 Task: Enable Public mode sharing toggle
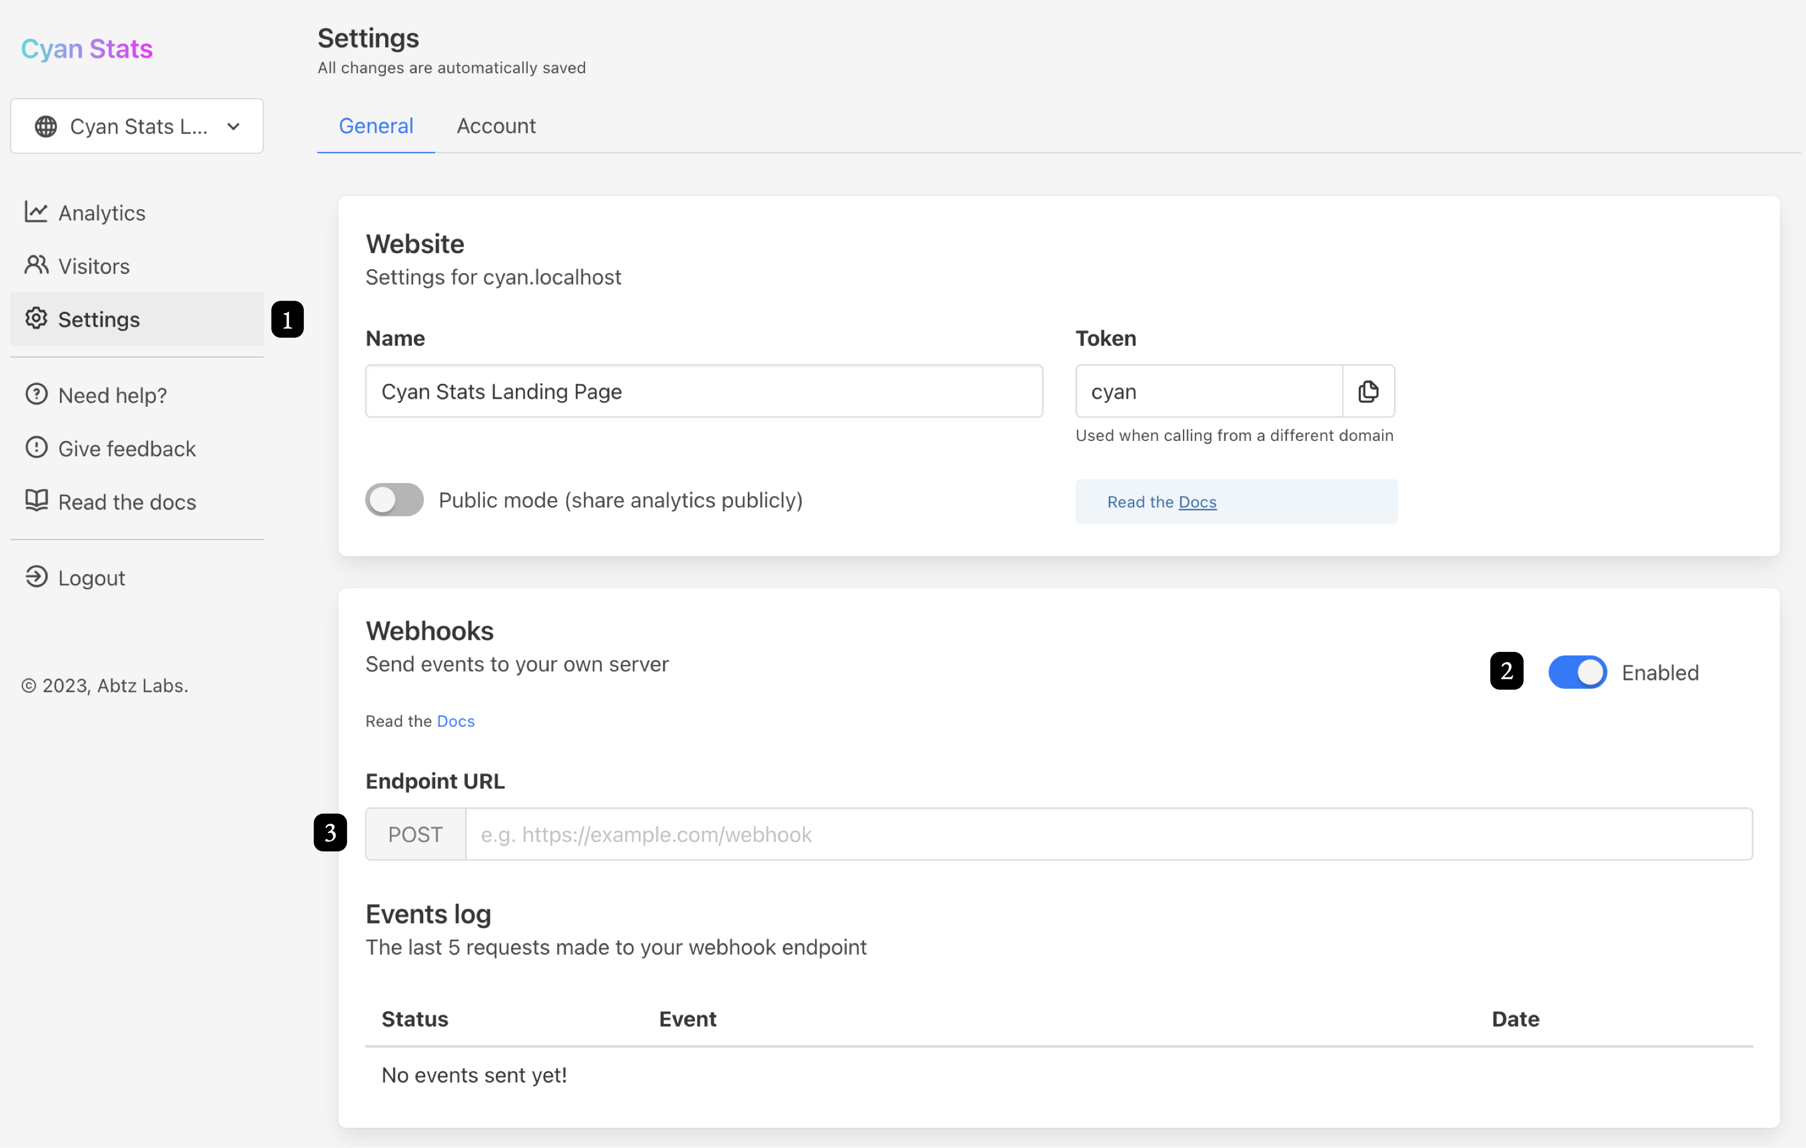[394, 499]
